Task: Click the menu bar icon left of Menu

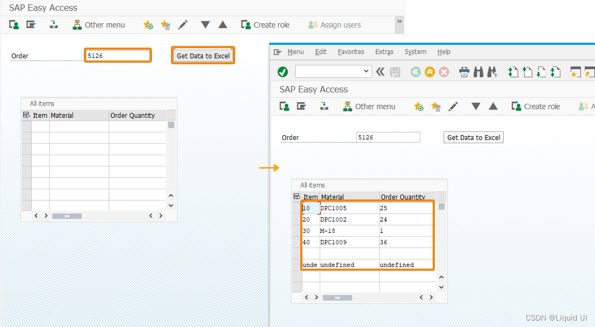Action: click(277, 52)
